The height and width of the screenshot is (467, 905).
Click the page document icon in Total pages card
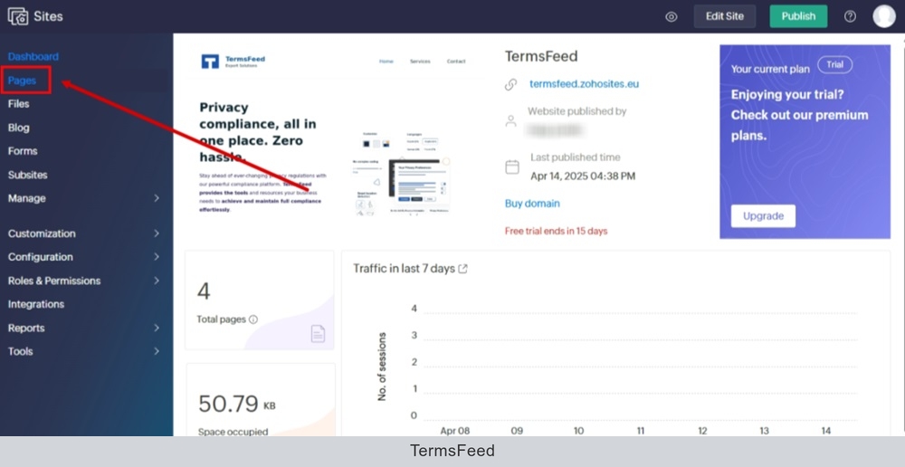coord(318,333)
